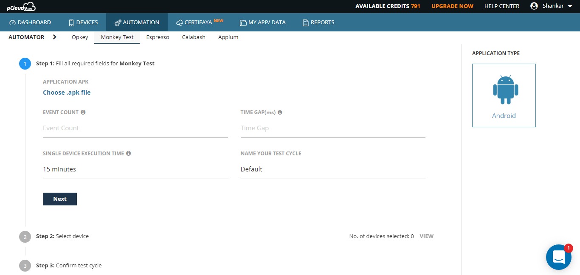Click the Time Gap input field

tap(333, 128)
